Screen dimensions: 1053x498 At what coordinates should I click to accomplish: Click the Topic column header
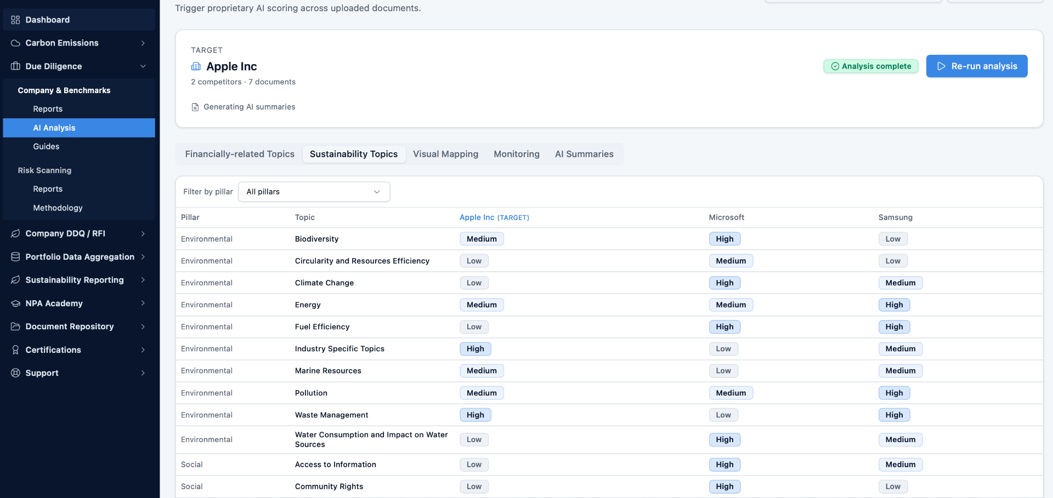(x=305, y=217)
